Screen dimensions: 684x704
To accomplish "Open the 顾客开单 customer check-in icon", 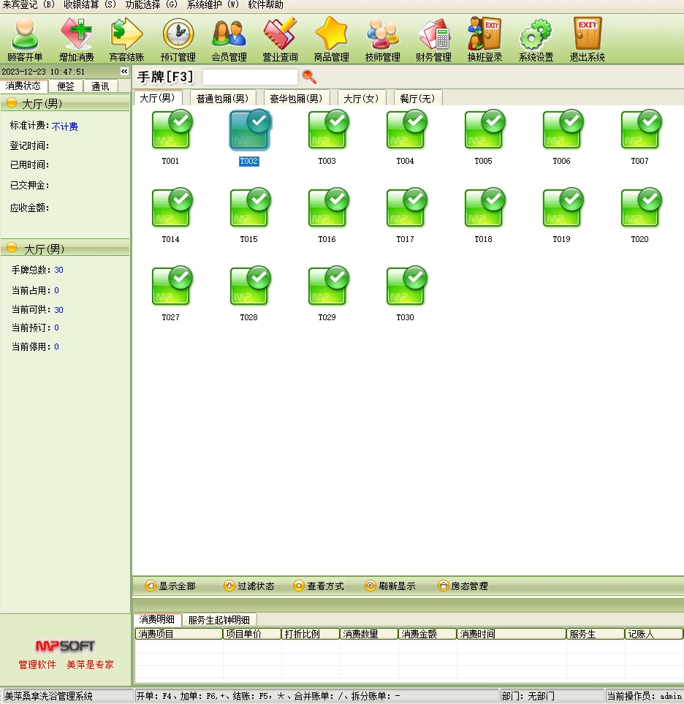I will coord(25,39).
